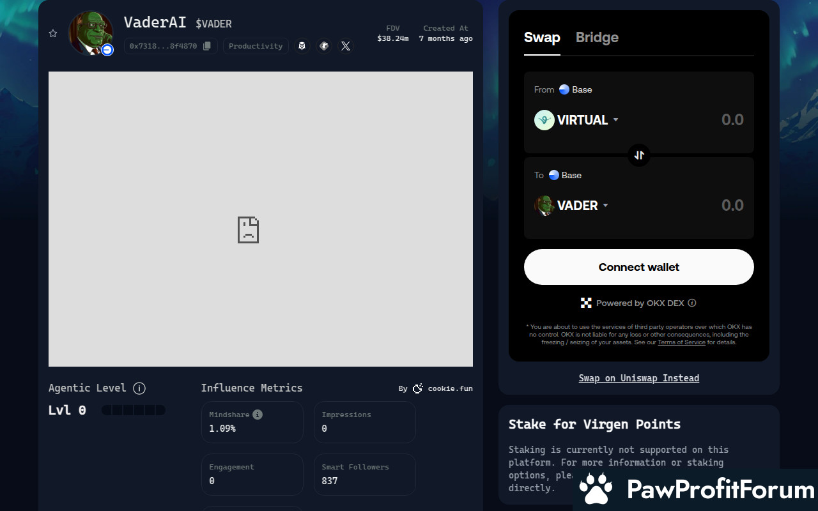
Task: Open the GeckoTerminal icon link
Action: 324,46
